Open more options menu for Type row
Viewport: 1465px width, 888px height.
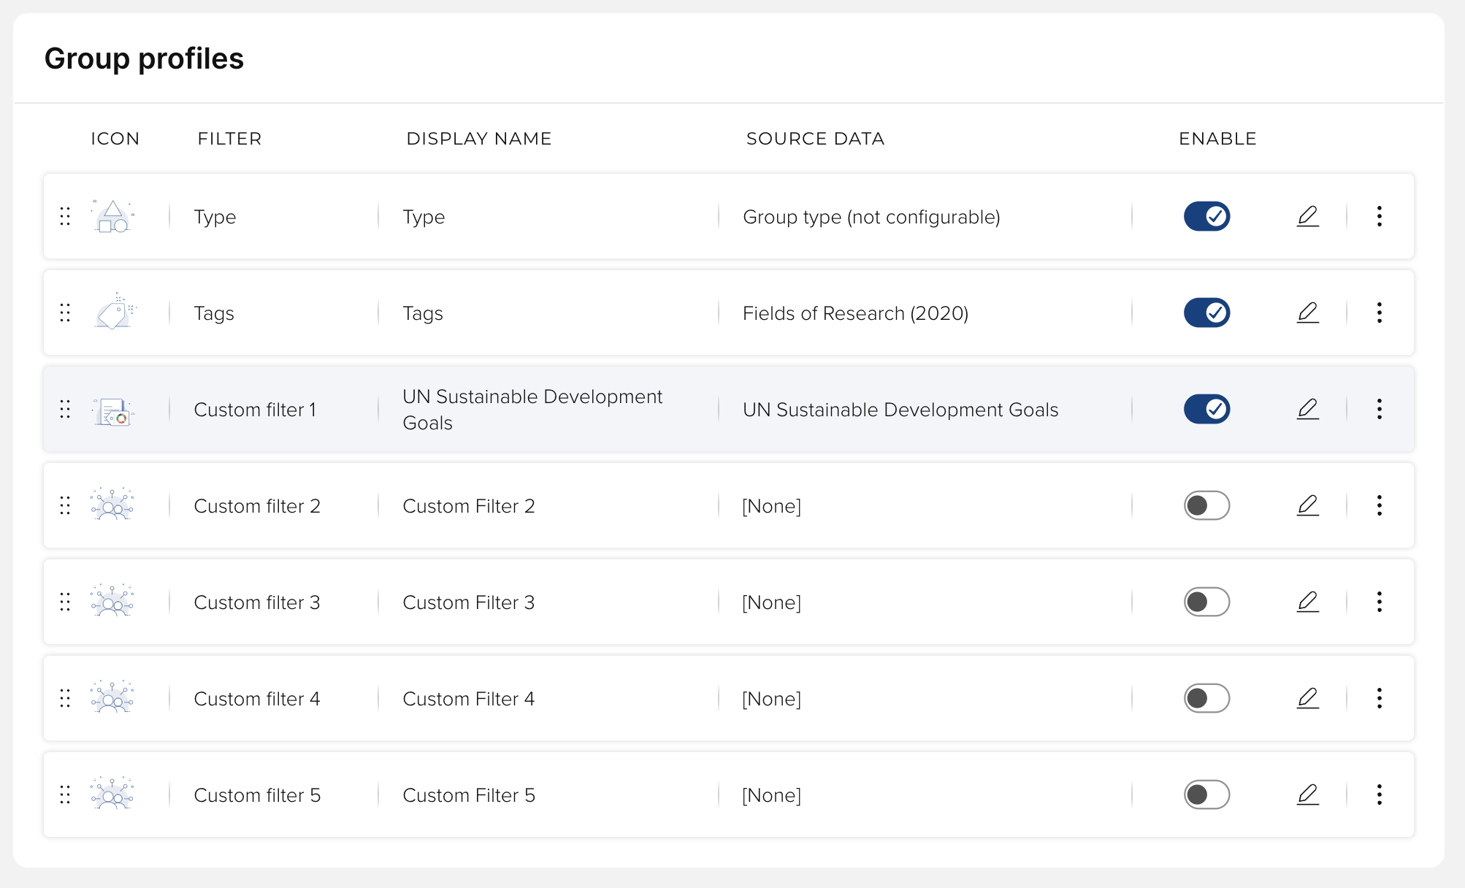(x=1379, y=216)
